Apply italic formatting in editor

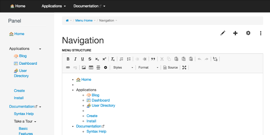(x=75, y=59)
